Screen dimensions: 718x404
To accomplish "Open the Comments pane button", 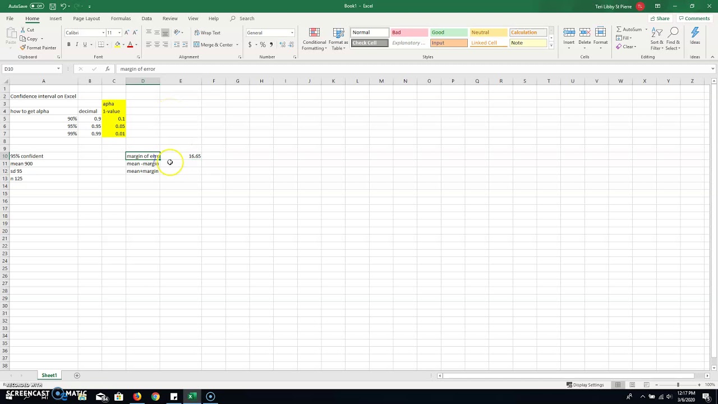I will (x=694, y=19).
